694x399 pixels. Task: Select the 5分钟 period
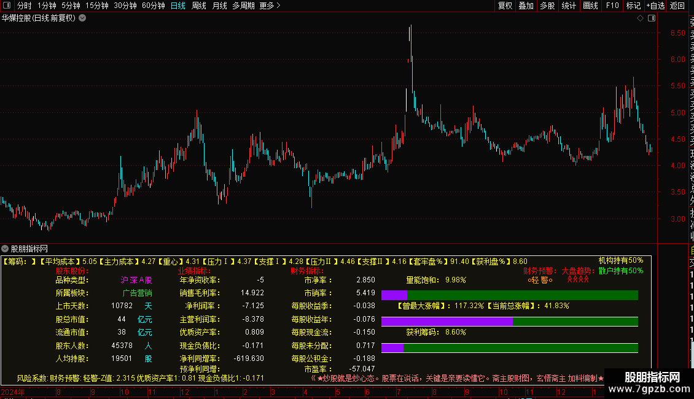(x=71, y=6)
